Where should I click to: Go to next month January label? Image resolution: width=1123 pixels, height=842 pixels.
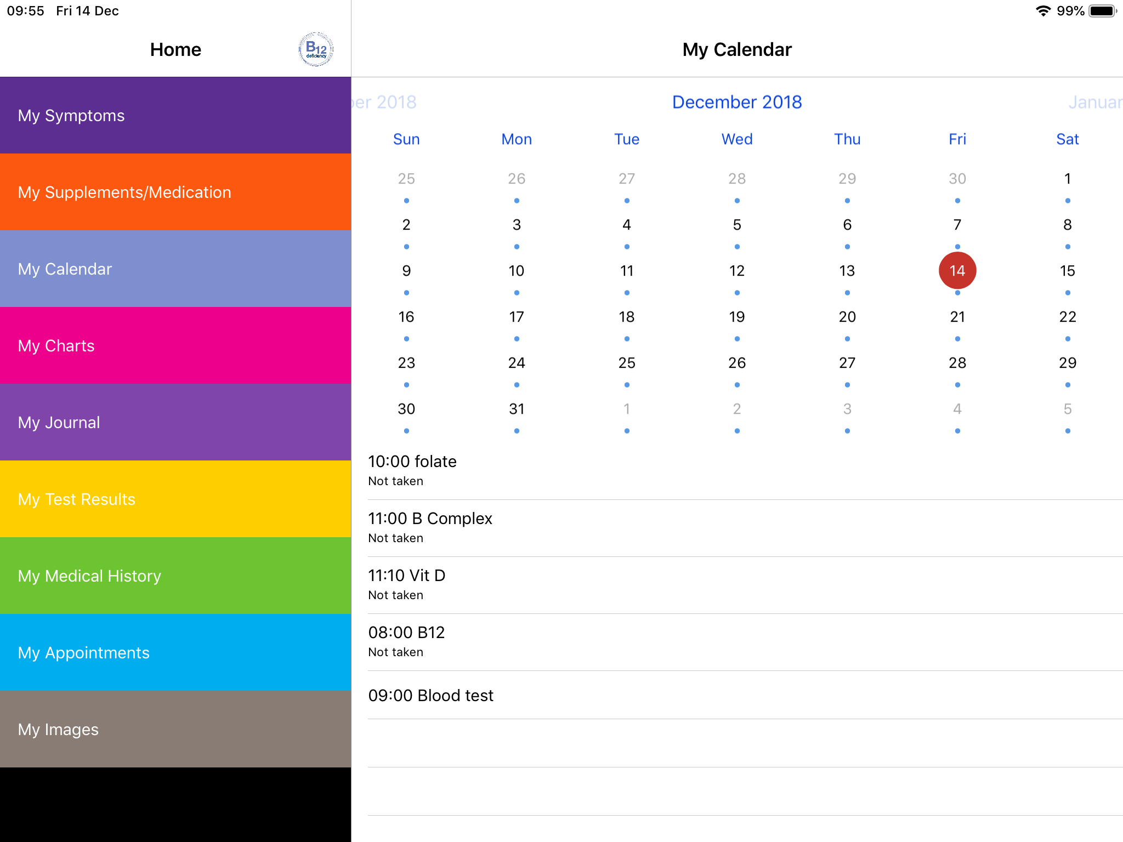tap(1095, 102)
